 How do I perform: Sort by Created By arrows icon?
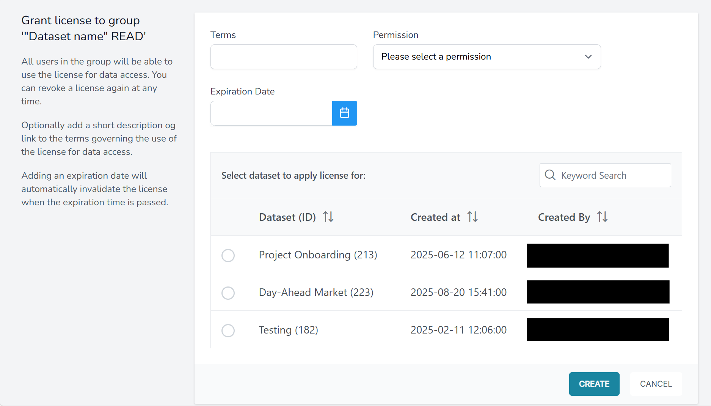click(x=602, y=217)
